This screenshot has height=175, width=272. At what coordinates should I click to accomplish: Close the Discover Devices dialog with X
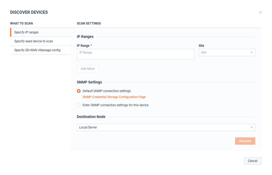tap(260, 13)
